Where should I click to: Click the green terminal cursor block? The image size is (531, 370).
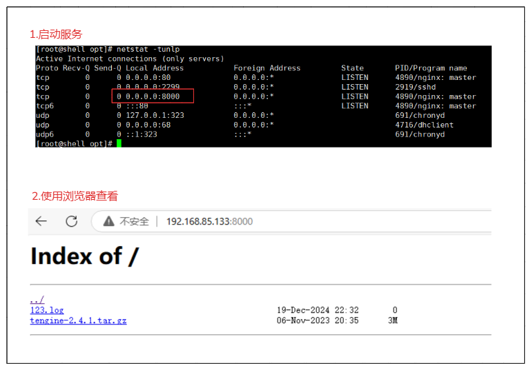click(119, 143)
